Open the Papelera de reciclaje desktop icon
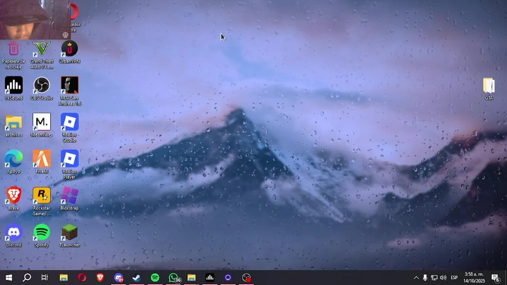Screen dimensions: 507x285 [13, 55]
